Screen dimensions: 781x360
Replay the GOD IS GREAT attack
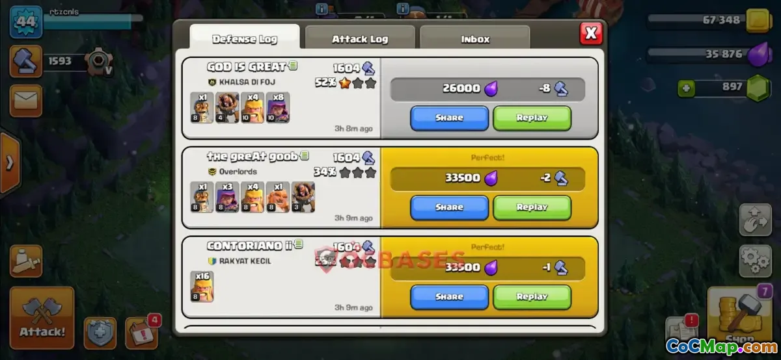tap(532, 118)
